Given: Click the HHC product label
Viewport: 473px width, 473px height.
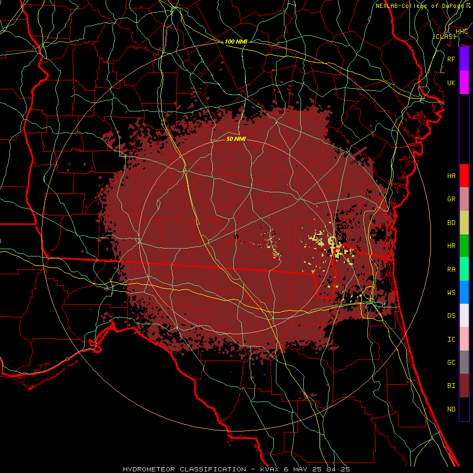Looking at the screenshot, I should pos(462,31).
